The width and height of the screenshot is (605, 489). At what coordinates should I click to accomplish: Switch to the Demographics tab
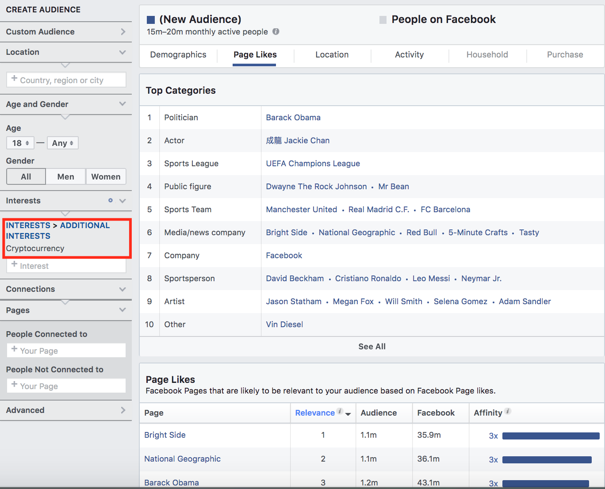[178, 55]
